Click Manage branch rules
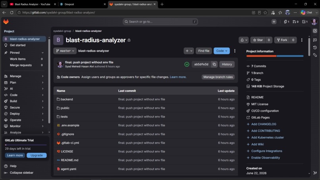The image size is (320, 180). click(218, 77)
